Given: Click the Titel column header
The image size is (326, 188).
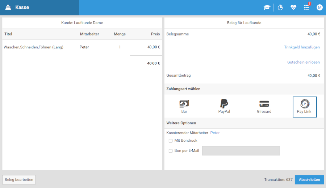Looking at the screenshot, I should click(x=8, y=34).
